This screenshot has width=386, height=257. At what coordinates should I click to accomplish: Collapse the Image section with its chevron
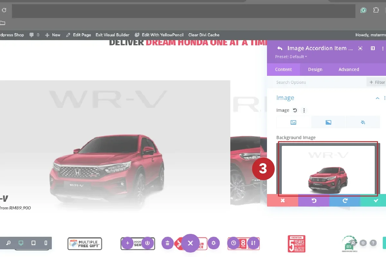coord(377,98)
